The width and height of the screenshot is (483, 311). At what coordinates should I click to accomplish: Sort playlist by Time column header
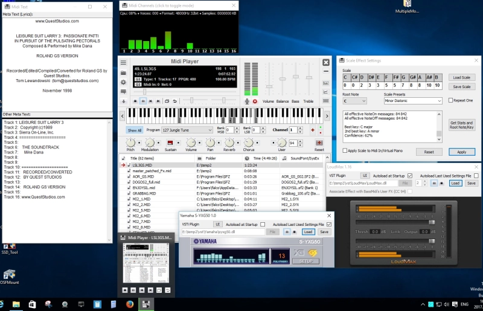click(261, 158)
